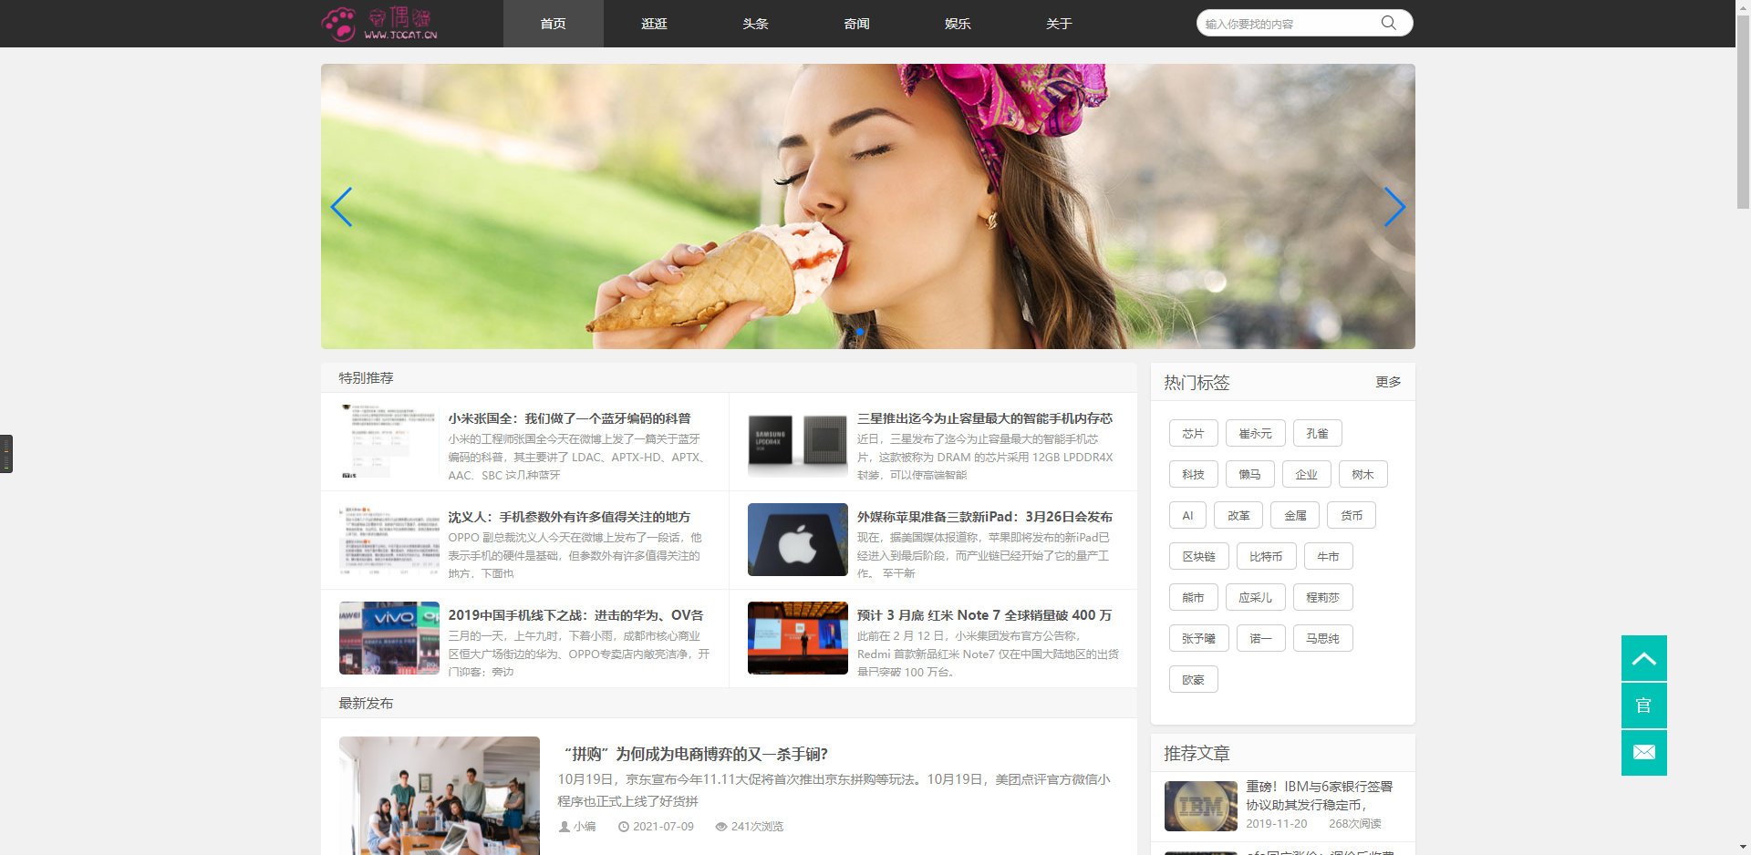Open the 奇闻 navigation tab
Screen dimensions: 1751x855
pos(856,24)
